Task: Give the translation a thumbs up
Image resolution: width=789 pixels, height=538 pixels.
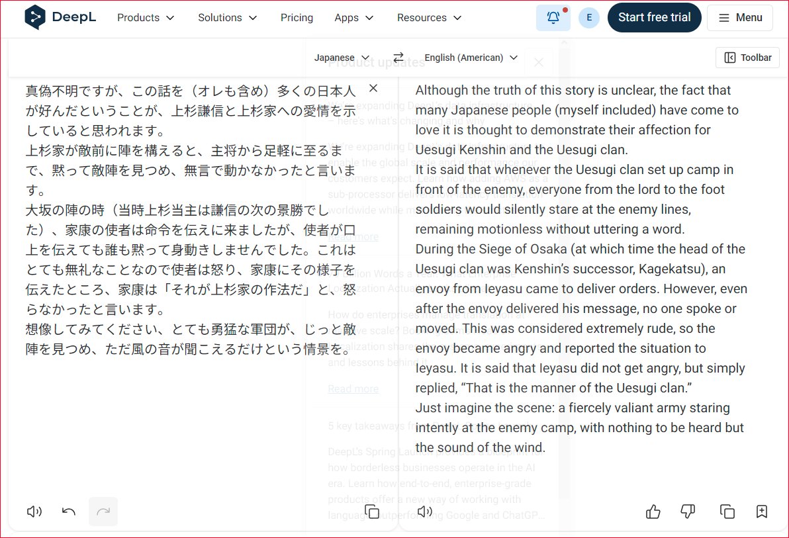Action: coord(653,512)
